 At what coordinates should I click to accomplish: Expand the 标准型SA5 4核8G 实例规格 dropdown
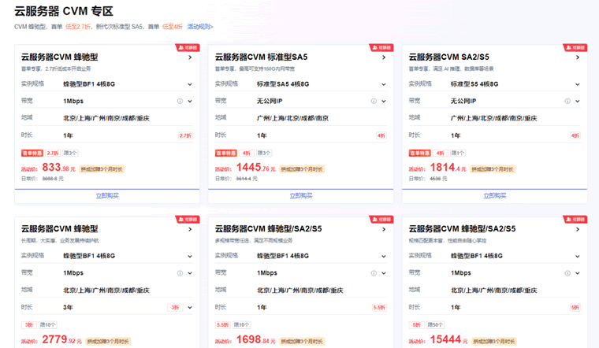pos(384,84)
